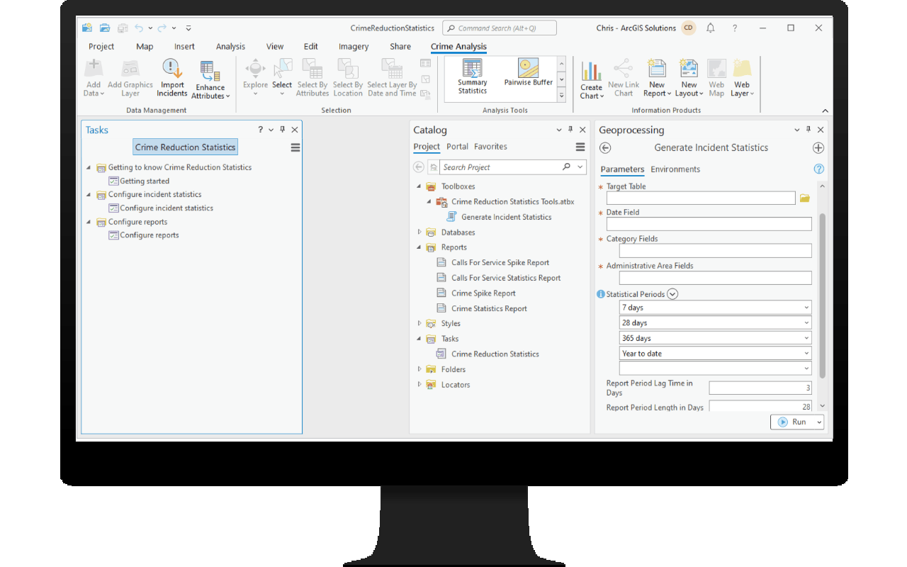Expand the Locators tree node
This screenshot has height=567, width=907.
coord(419,385)
